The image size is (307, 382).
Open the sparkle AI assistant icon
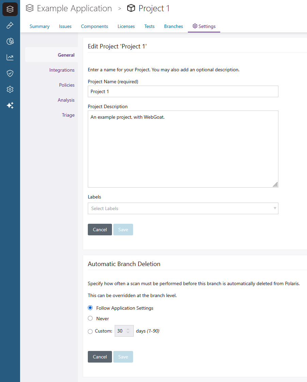click(10, 105)
